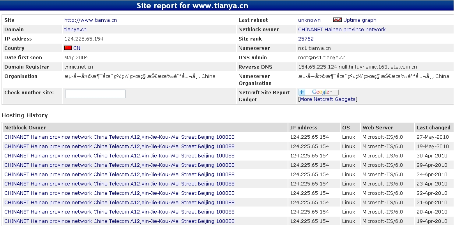Image resolution: width=454 pixels, height=226 pixels.
Task: Click the ns1.tianya.cn nameserver value
Action: 314,48
